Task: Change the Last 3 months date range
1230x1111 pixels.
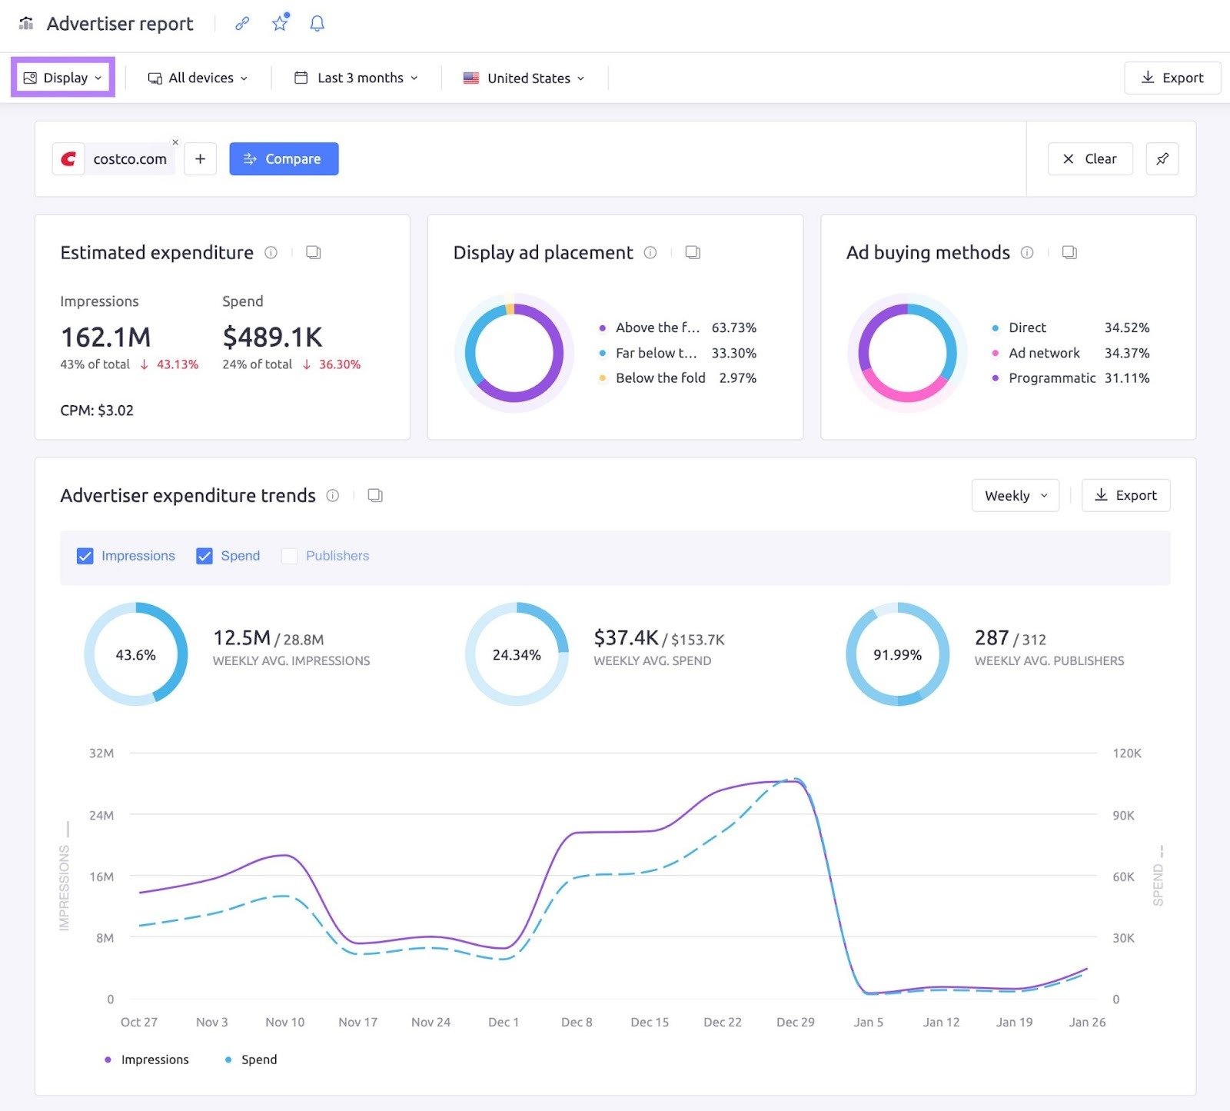Action: pos(356,78)
